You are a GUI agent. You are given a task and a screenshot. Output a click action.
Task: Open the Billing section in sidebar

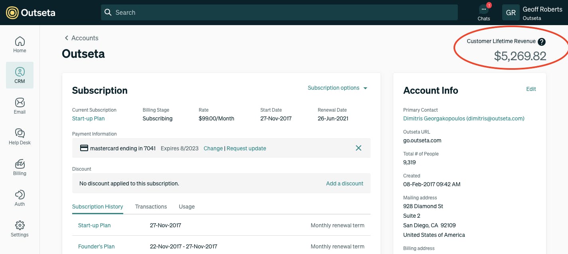point(20,167)
